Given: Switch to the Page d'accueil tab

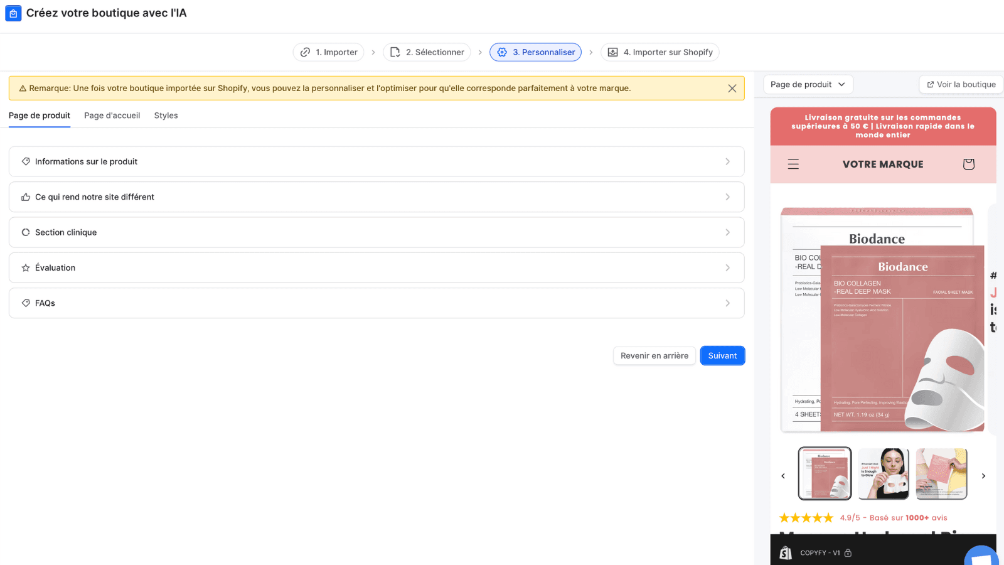Looking at the screenshot, I should 112,116.
